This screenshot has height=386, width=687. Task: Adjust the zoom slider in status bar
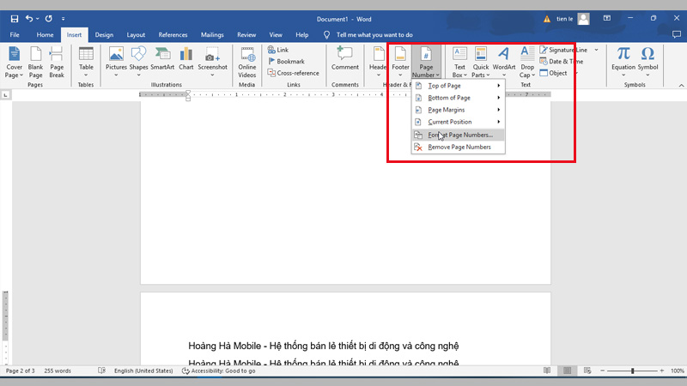(633, 371)
